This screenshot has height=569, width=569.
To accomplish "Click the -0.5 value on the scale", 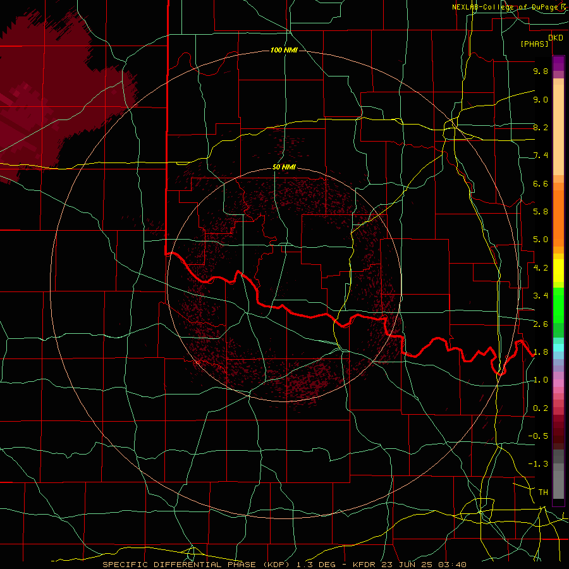I will pos(538,436).
